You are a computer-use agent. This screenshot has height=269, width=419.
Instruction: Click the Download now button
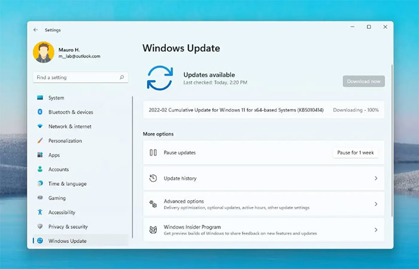point(364,81)
